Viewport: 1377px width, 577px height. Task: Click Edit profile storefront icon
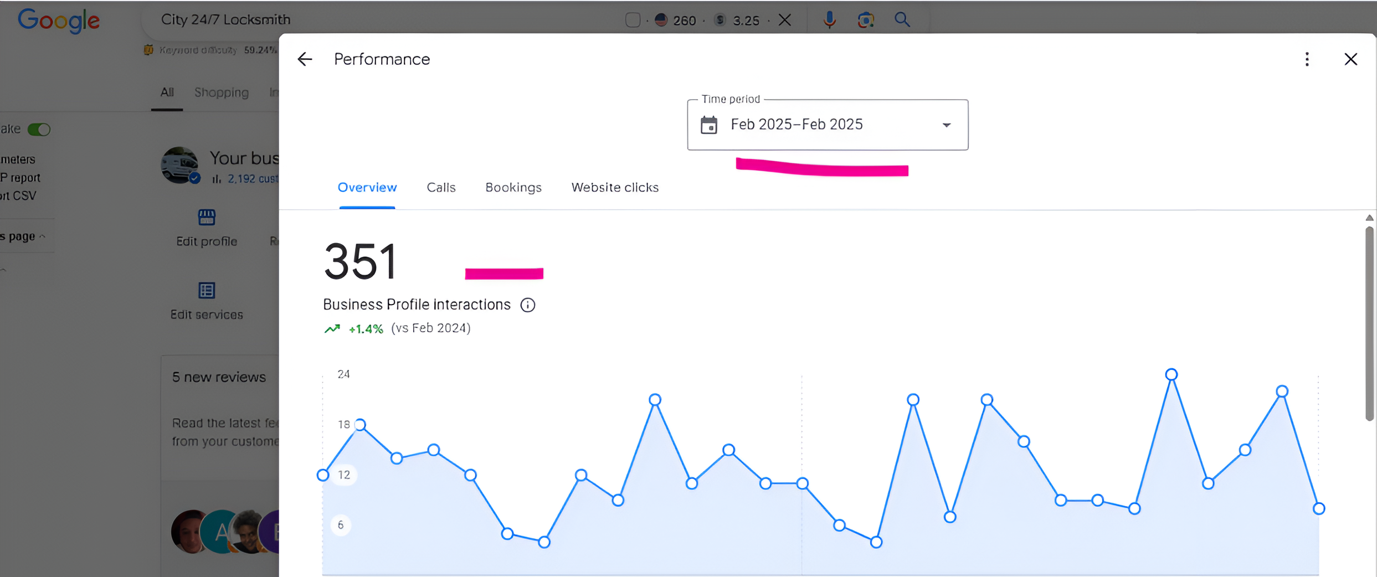tap(207, 218)
